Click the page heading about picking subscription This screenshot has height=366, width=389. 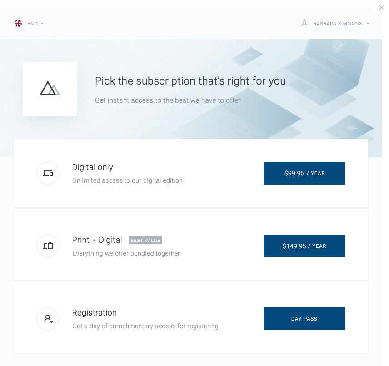190,81
